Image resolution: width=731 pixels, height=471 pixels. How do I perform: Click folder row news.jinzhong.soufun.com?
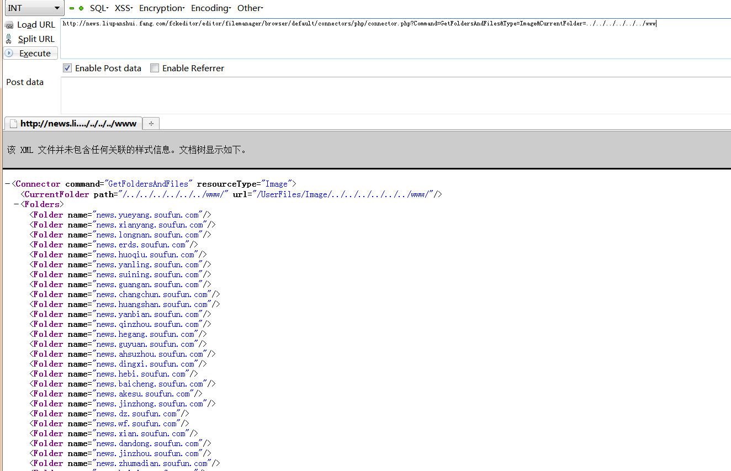click(x=123, y=404)
